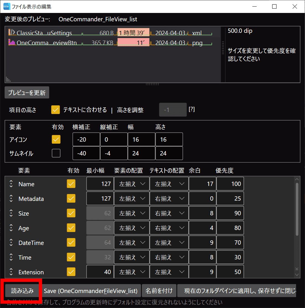Open Size element alignment dropdown

point(132,213)
